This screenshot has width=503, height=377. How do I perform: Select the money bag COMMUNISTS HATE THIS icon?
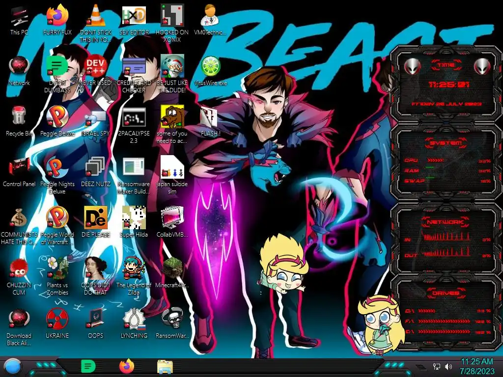point(19,226)
